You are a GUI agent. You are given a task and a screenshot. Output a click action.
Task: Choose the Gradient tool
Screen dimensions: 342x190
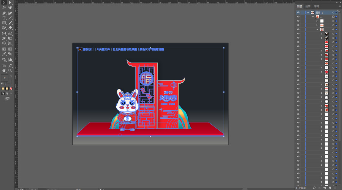(10, 49)
